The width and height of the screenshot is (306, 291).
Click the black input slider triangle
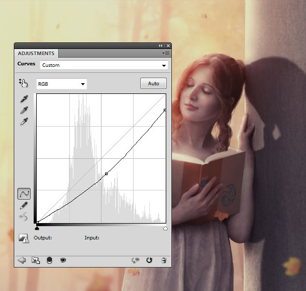click(x=37, y=228)
